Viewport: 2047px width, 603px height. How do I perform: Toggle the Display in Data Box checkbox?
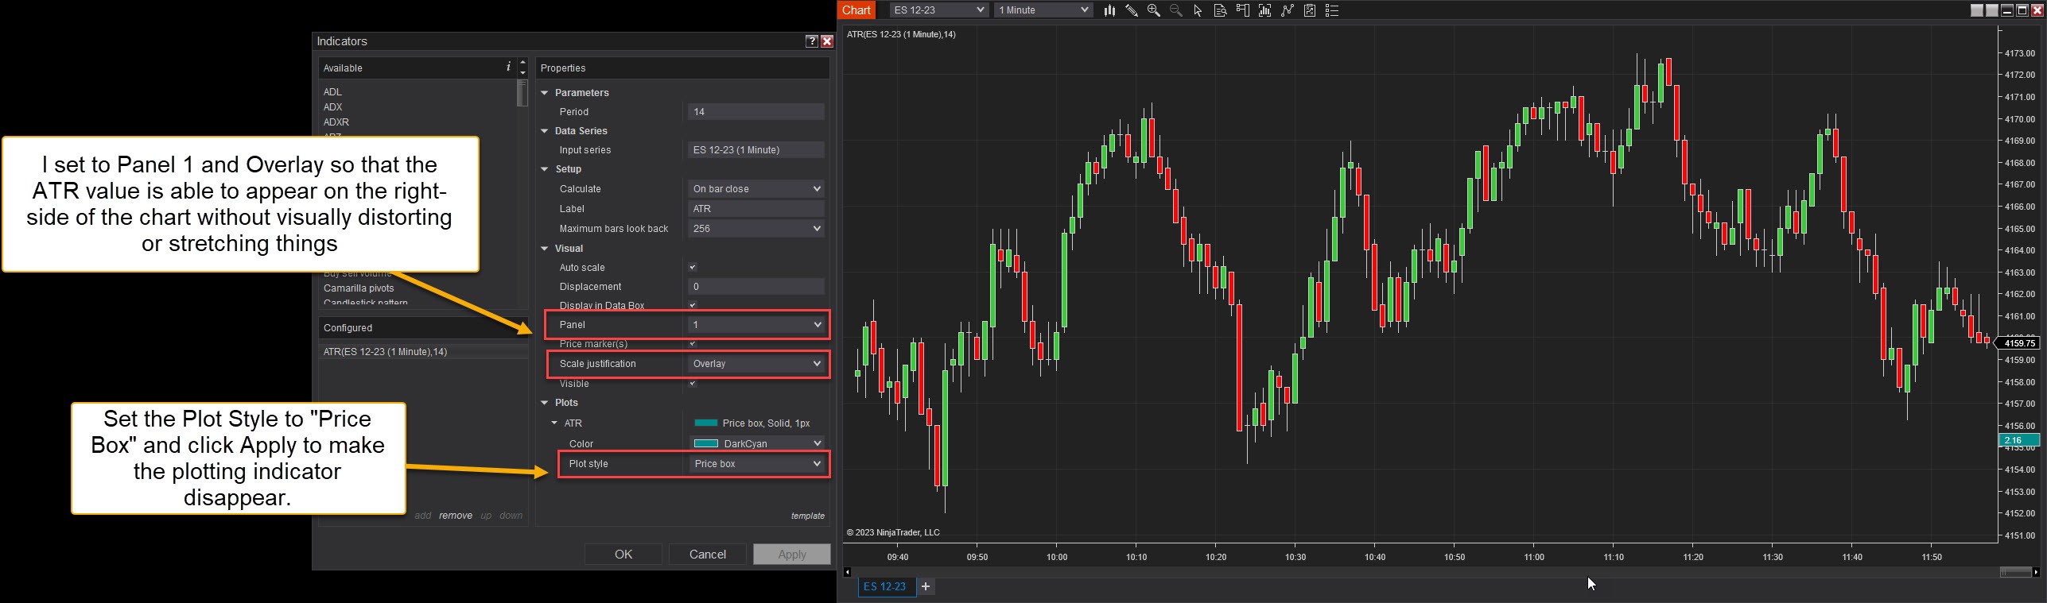point(693,305)
